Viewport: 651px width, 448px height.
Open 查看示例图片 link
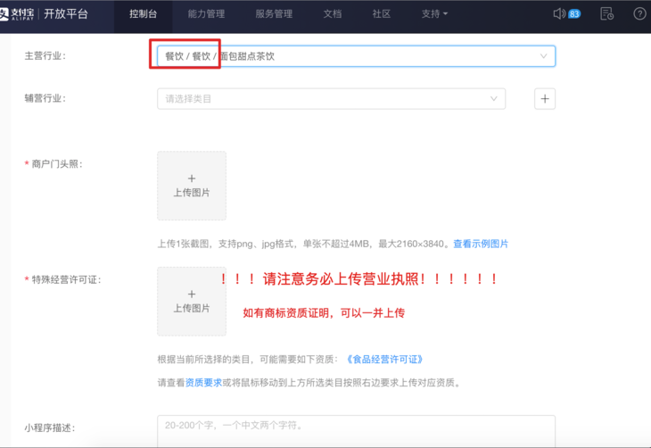(481, 244)
